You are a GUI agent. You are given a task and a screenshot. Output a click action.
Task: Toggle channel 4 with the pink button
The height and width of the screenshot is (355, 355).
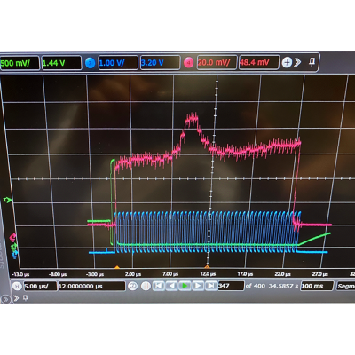click(x=188, y=63)
